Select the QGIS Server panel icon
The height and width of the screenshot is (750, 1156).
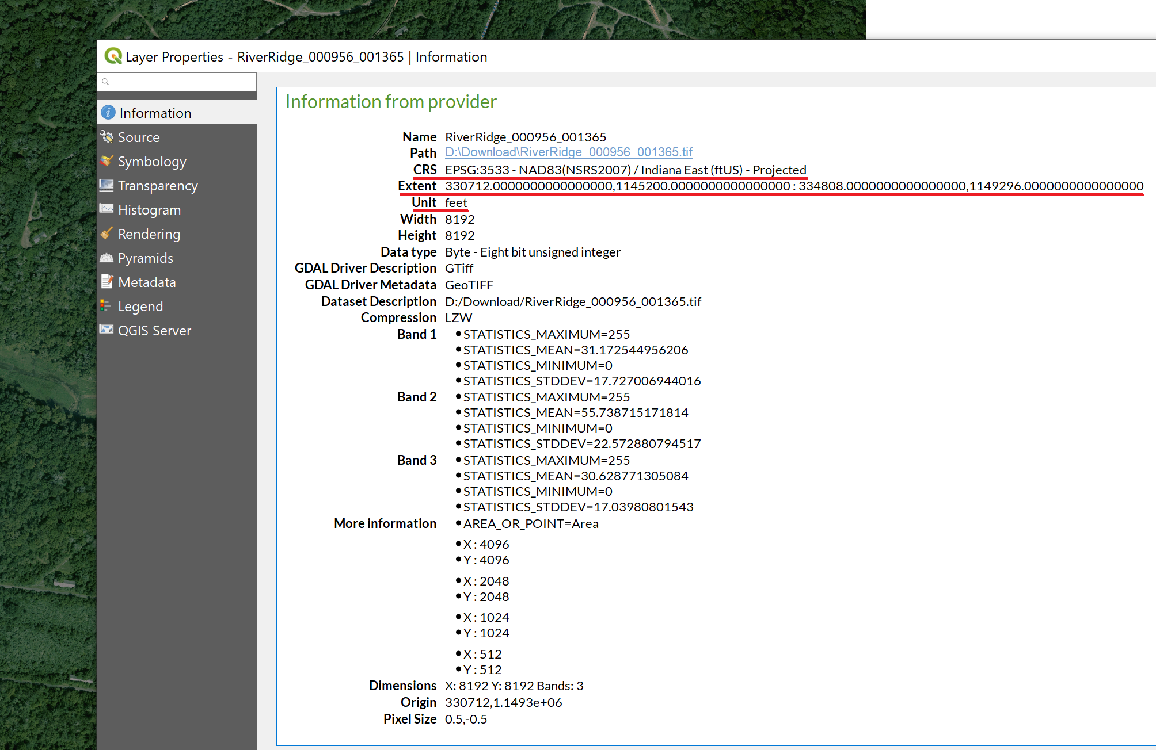107,330
